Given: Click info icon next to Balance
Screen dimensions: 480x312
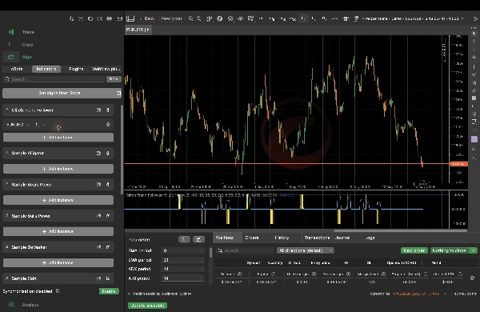Looking at the screenshot, I should pos(240,274).
